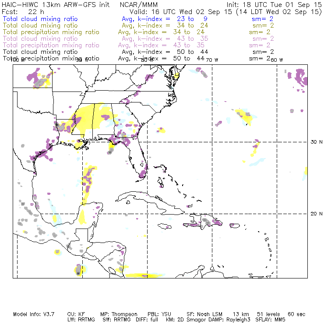
Task: Click the "Model Info: V3.7" text
Action: (x=34, y=314)
